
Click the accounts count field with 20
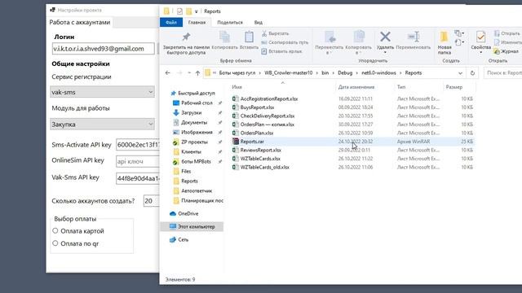coord(151,201)
